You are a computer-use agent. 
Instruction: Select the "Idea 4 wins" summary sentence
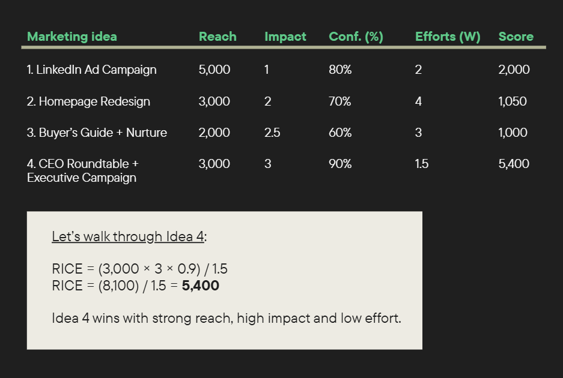(226, 318)
